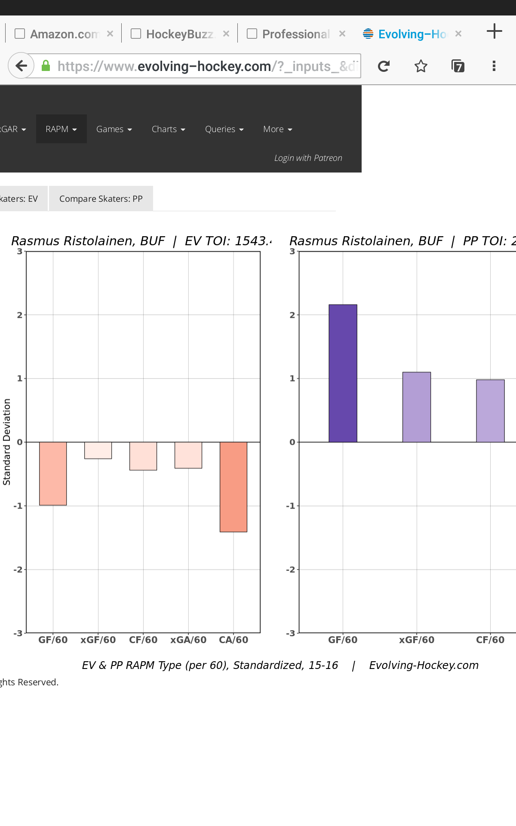Click the PP CF/60 bar

pyautogui.click(x=490, y=411)
